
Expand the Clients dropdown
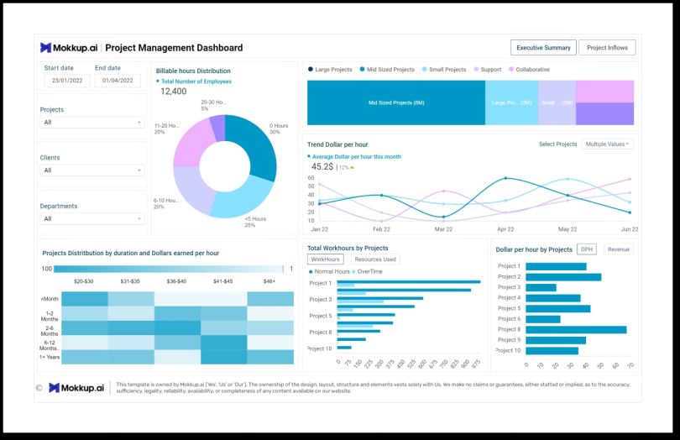point(92,170)
